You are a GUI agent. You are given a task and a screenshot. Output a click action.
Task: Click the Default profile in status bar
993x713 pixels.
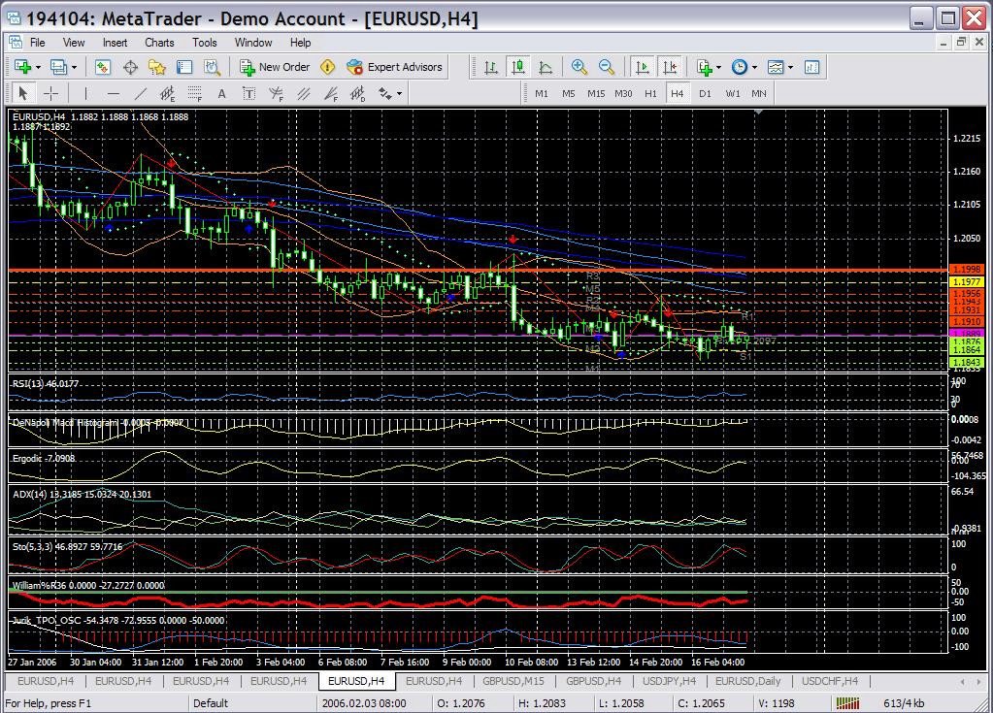(211, 703)
